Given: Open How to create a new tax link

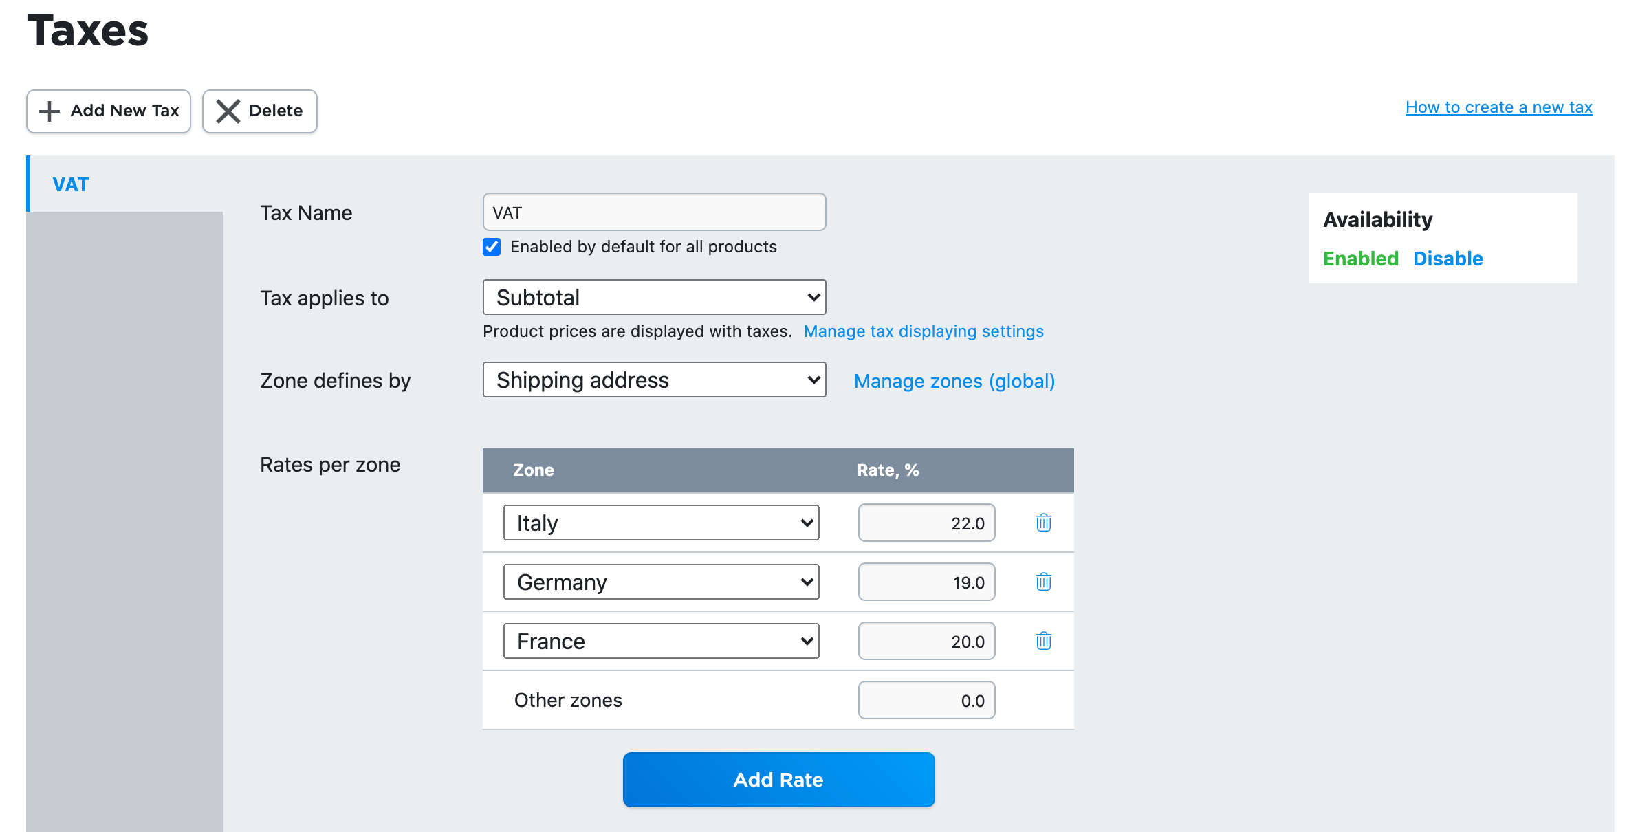Looking at the screenshot, I should point(1498,107).
